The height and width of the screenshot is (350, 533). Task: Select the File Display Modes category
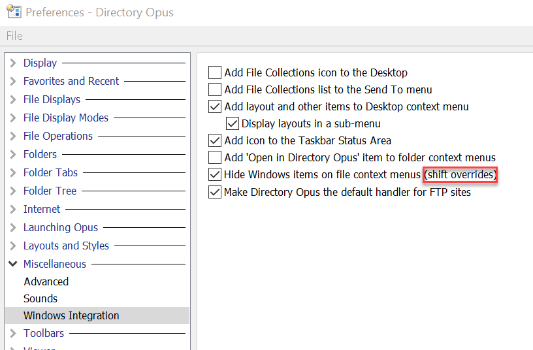65,118
